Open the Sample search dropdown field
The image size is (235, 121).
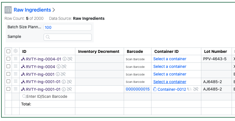point(68,37)
